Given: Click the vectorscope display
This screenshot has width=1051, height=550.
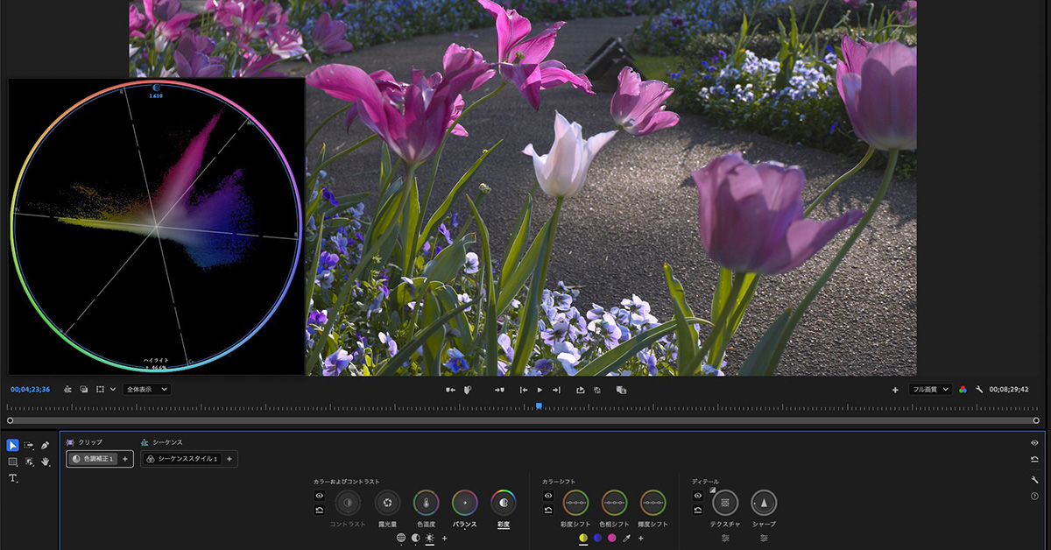Looking at the screenshot, I should tap(157, 226).
